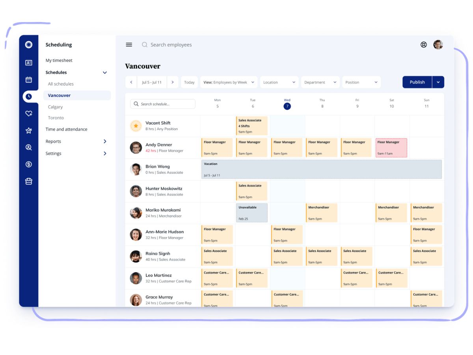Collapse the Schedules section chevron
The image size is (473, 355).
click(105, 73)
